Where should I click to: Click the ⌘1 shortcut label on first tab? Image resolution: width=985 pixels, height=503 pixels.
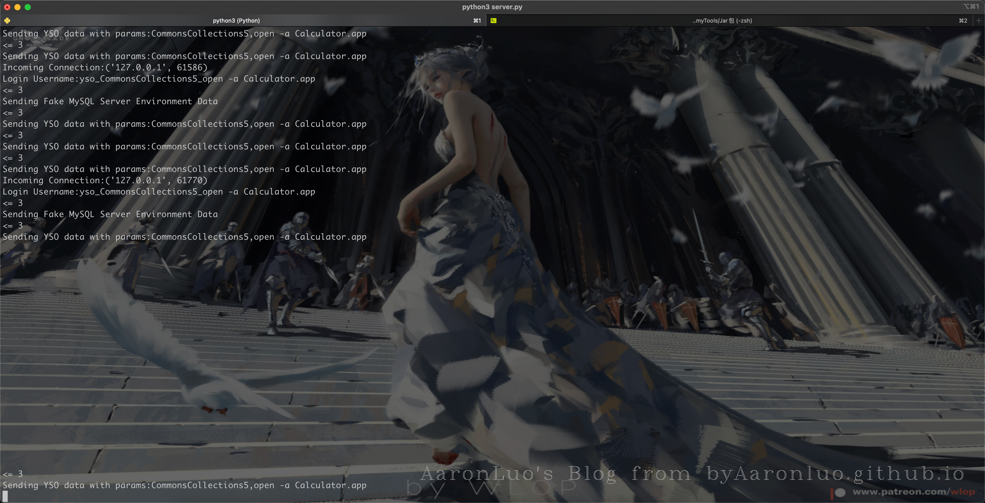477,21
